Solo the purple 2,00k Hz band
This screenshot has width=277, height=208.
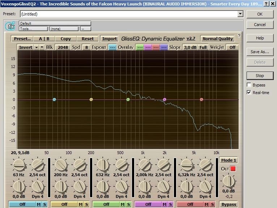pyautogui.click(x=170, y=204)
